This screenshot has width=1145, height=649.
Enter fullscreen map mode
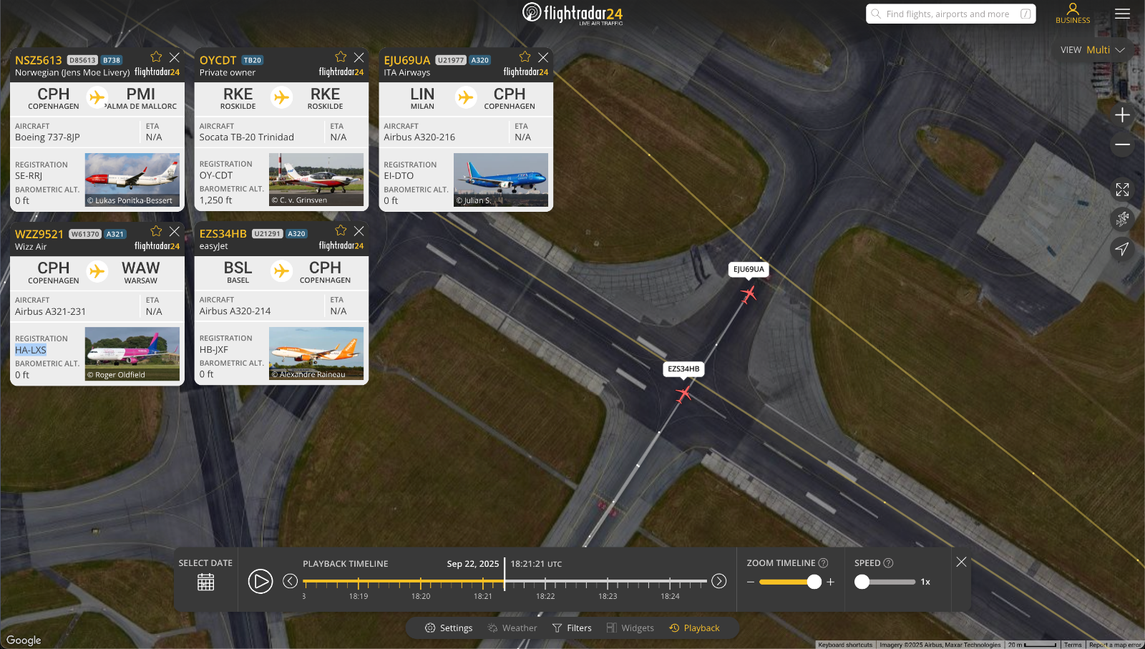[1122, 190]
